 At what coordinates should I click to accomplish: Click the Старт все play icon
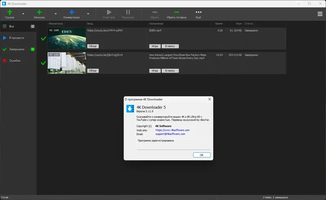click(109, 12)
